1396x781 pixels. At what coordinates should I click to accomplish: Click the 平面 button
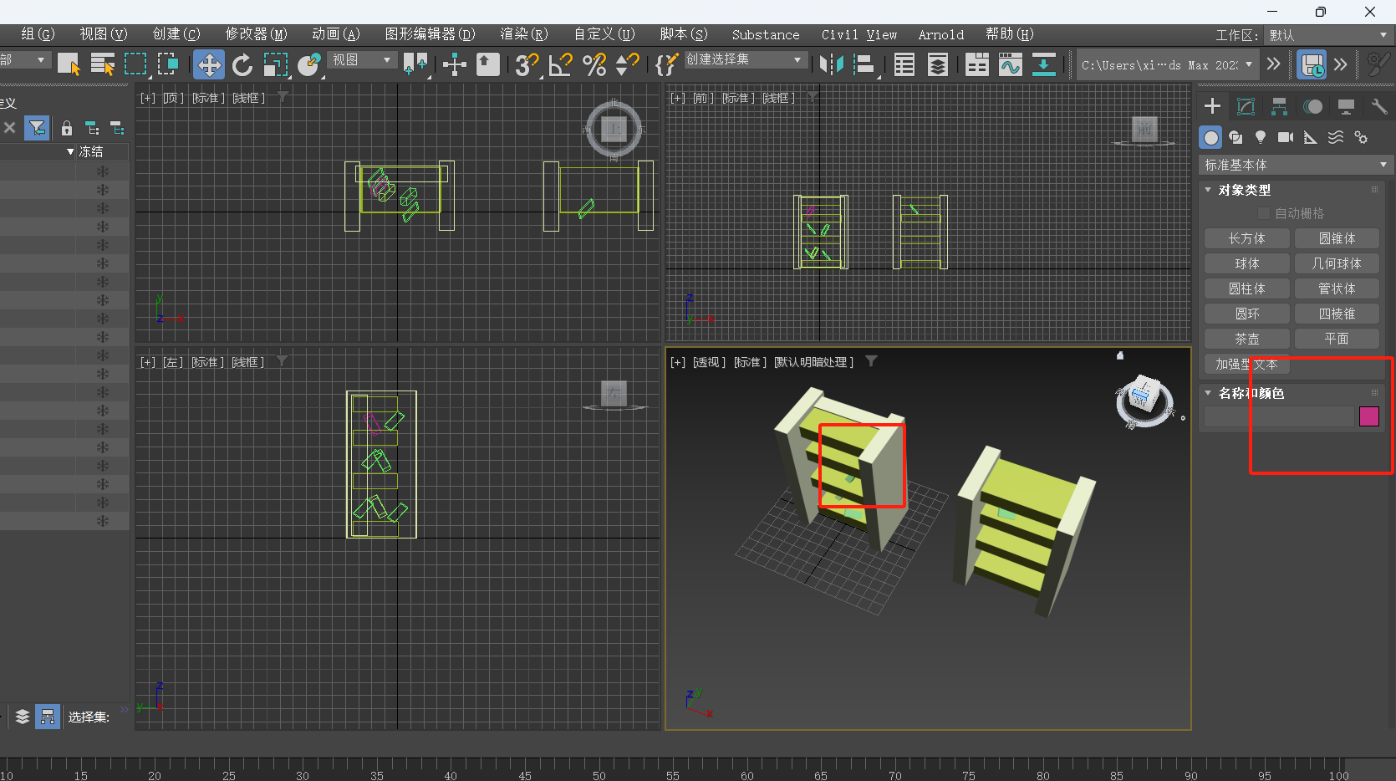[1337, 339]
